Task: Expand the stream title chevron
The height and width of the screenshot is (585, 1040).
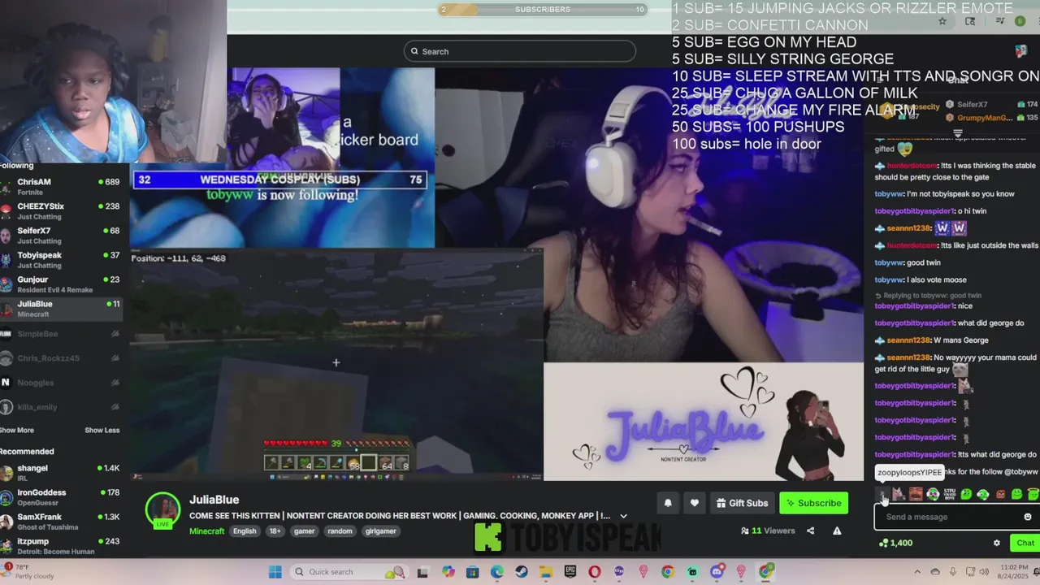Action: click(623, 516)
